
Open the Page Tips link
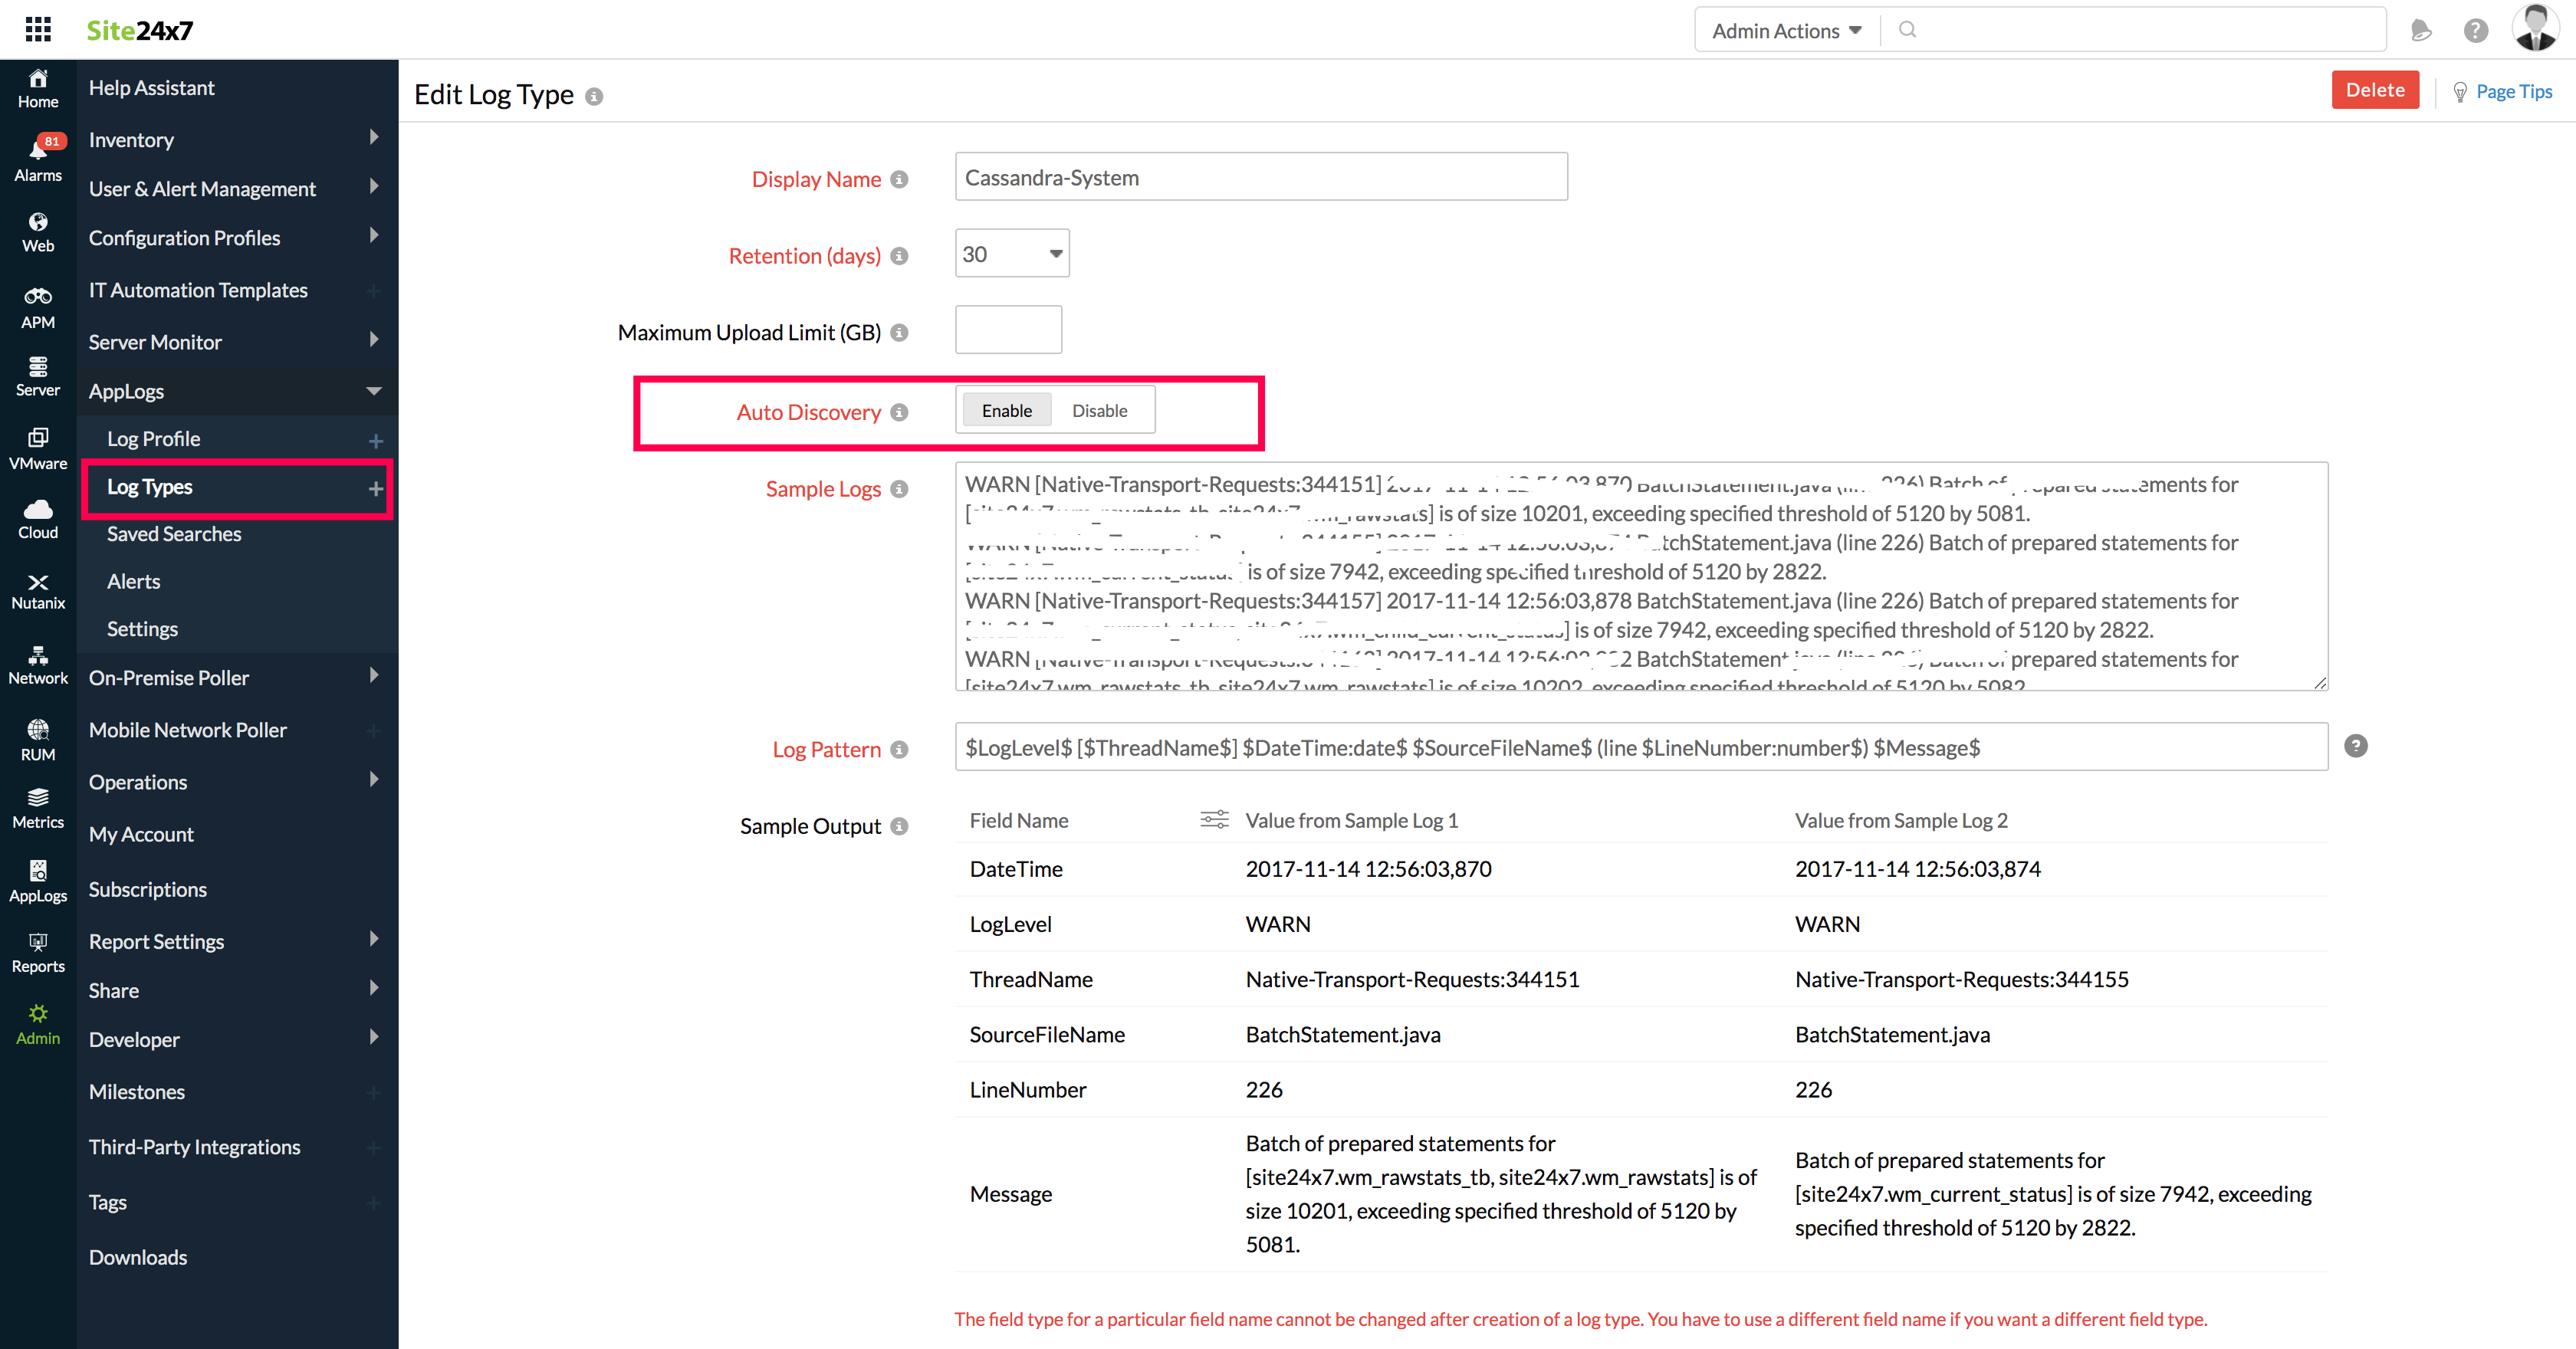(x=2513, y=91)
